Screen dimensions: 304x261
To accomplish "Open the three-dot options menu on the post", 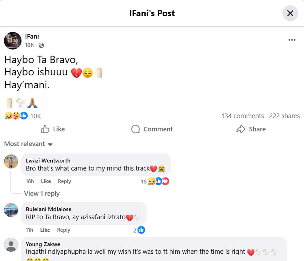I will click(292, 40).
